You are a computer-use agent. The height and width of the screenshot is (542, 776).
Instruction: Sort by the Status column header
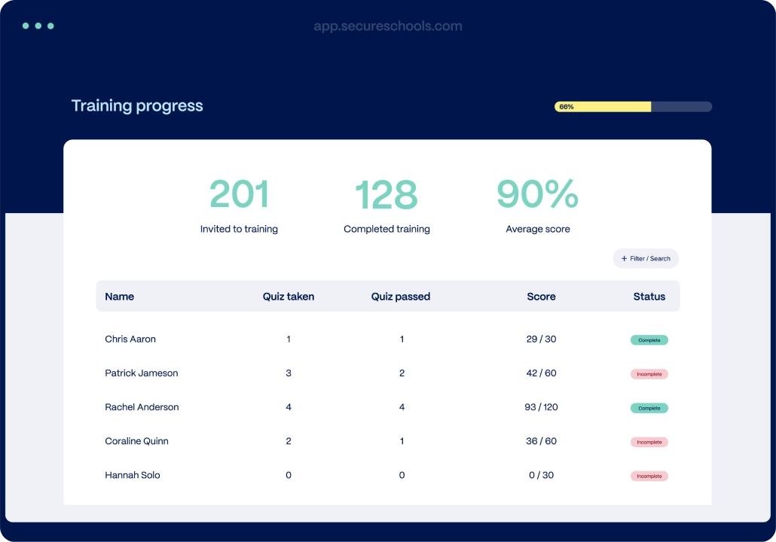649,297
